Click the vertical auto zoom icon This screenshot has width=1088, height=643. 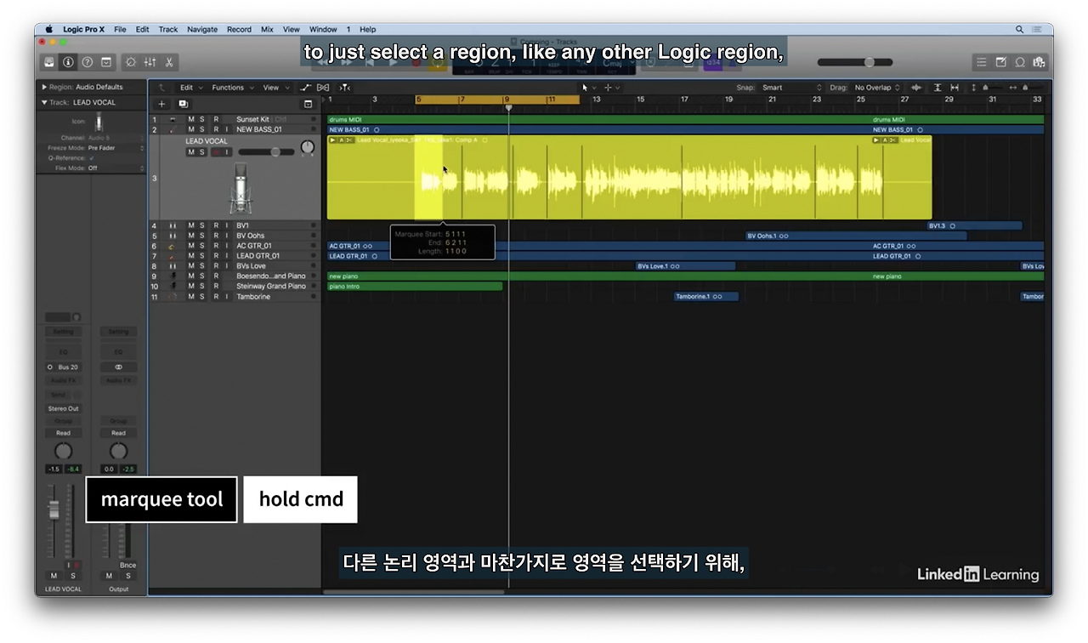coord(938,88)
